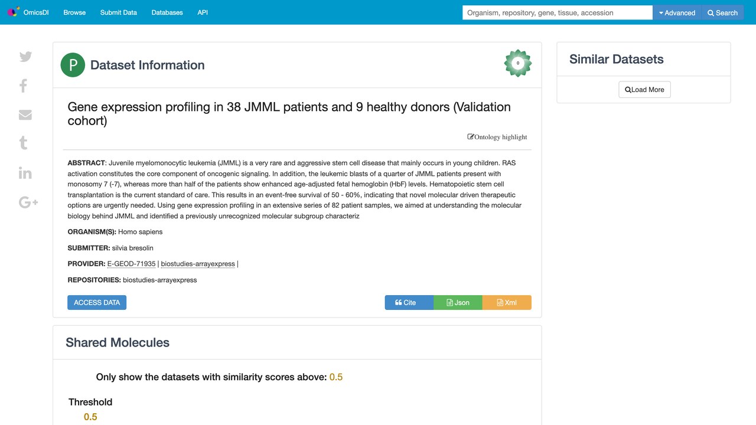Go to the API page

click(203, 12)
